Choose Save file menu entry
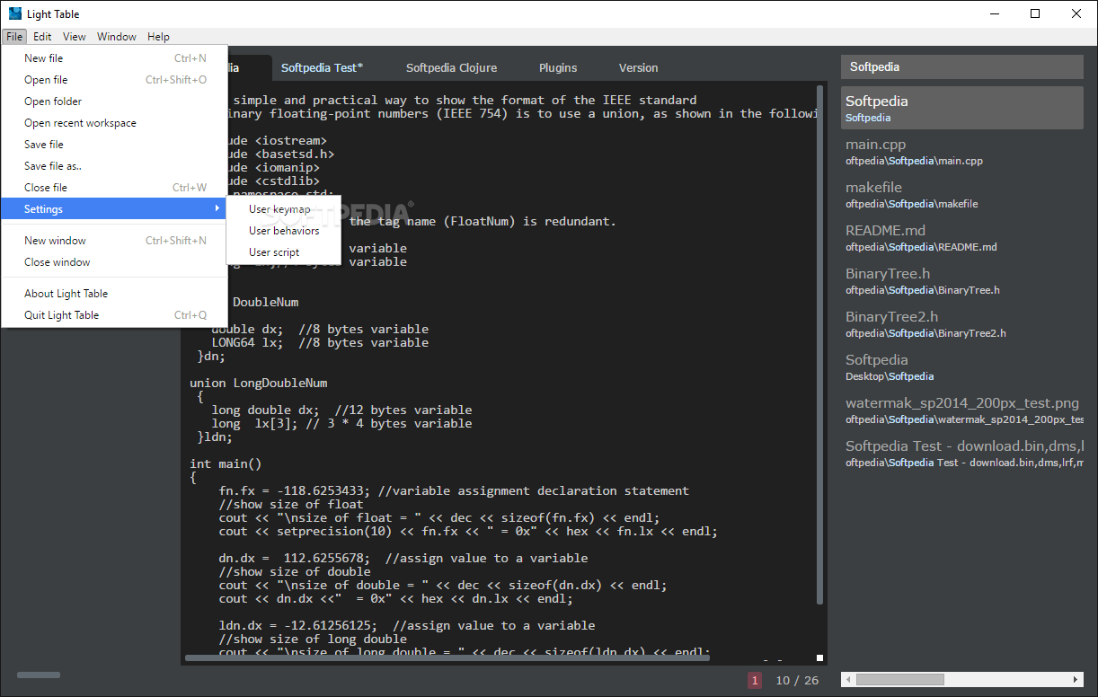 115,145
